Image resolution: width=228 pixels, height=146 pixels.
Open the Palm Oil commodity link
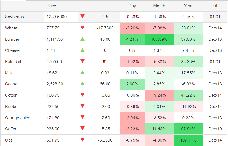pyautogui.click(x=13, y=62)
